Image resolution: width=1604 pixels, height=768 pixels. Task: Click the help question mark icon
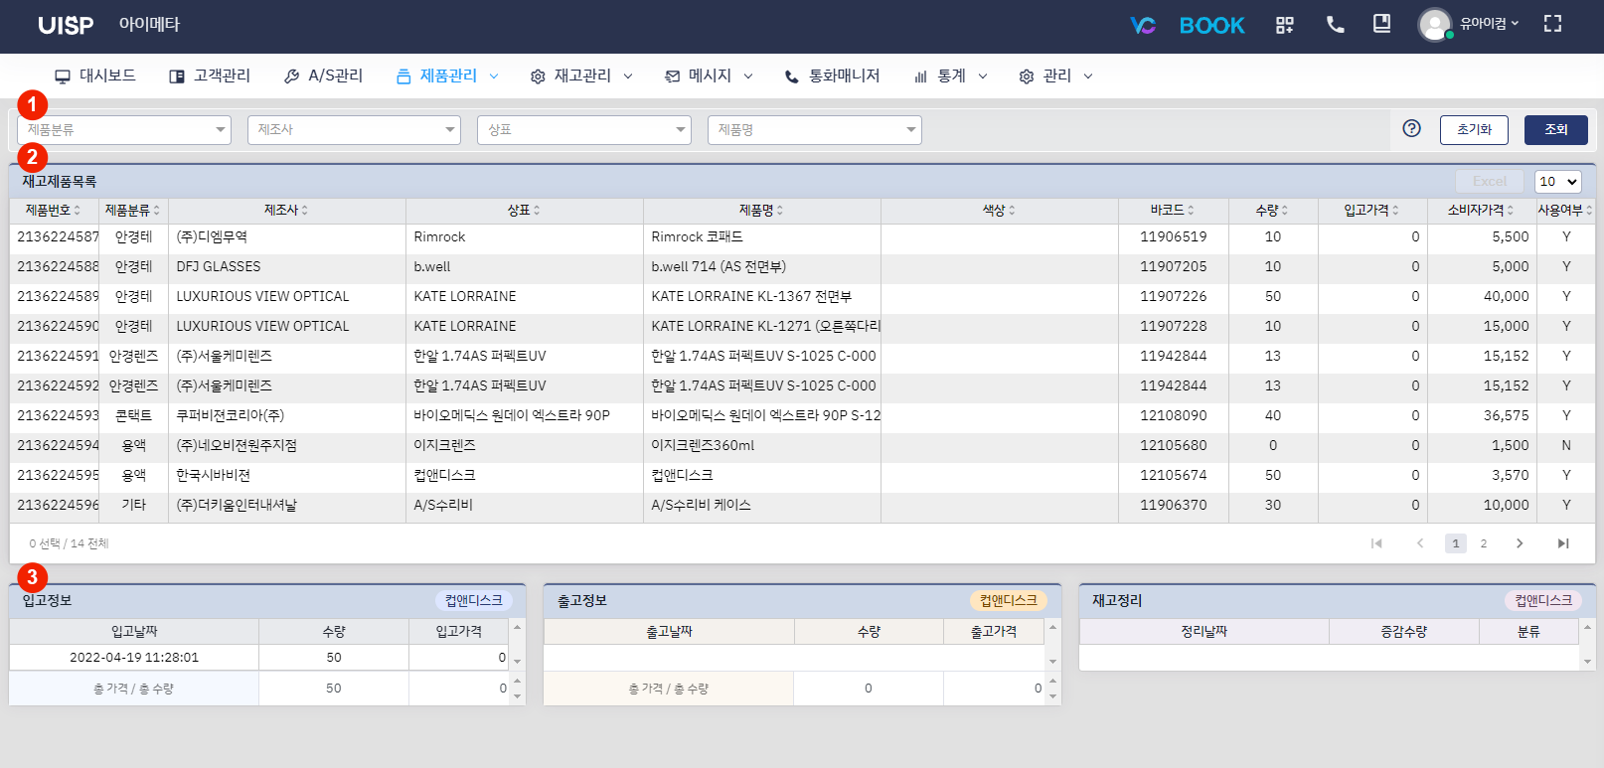pos(1411,128)
